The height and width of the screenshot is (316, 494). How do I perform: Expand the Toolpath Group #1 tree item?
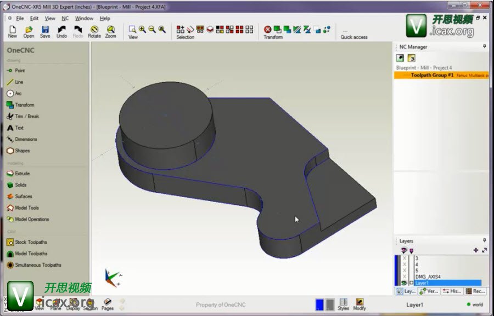tap(407, 75)
